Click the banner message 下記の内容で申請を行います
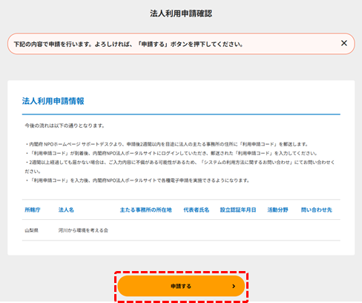 (53, 45)
